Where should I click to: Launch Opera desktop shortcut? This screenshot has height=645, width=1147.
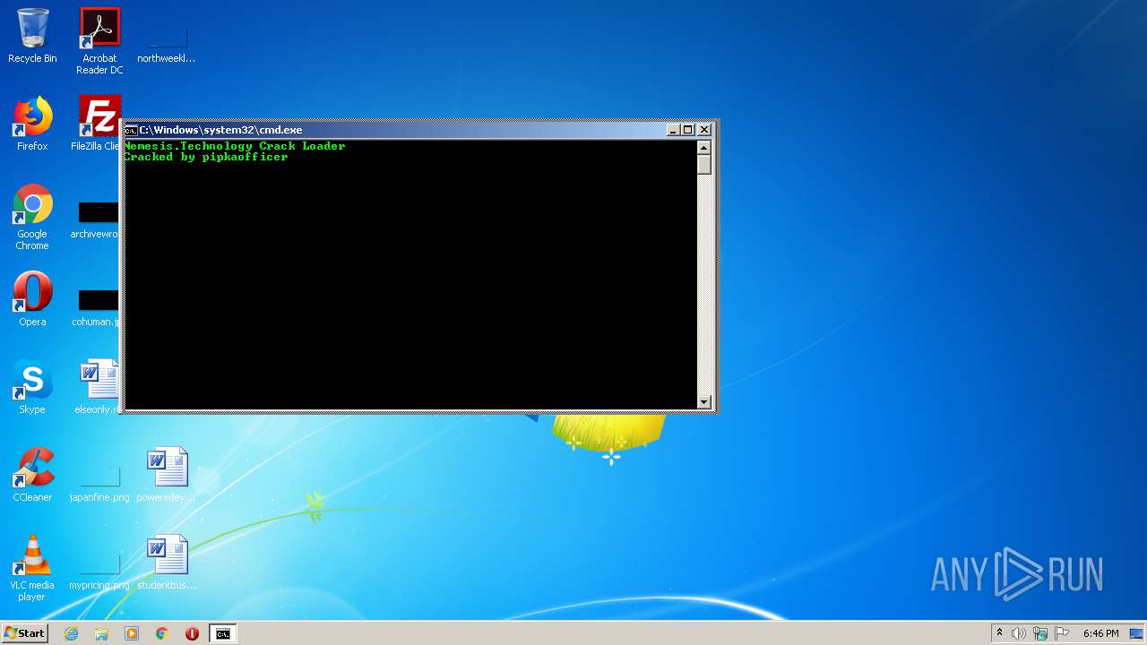[x=32, y=299]
